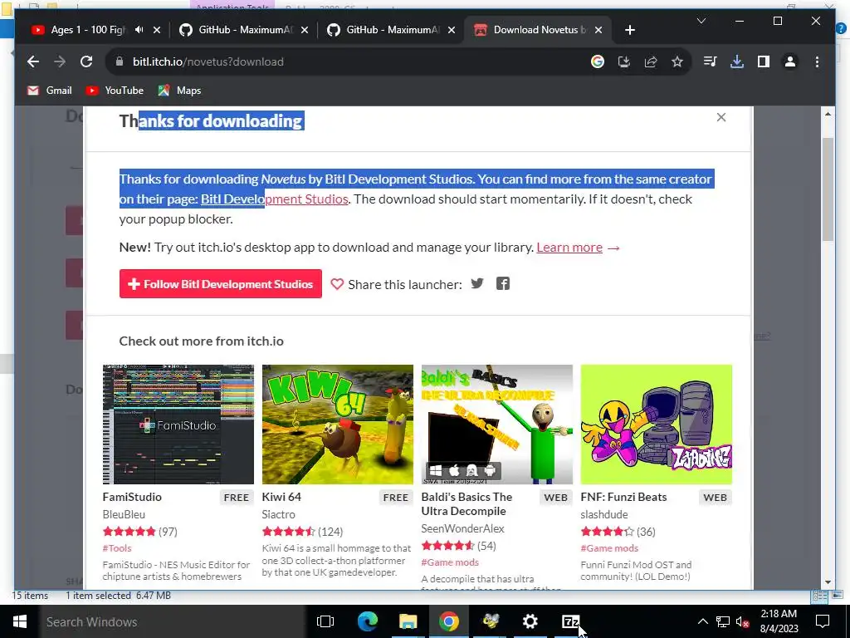Screen dimensions: 850x638
Task: Open Maps bookmark
Action: 179,91
